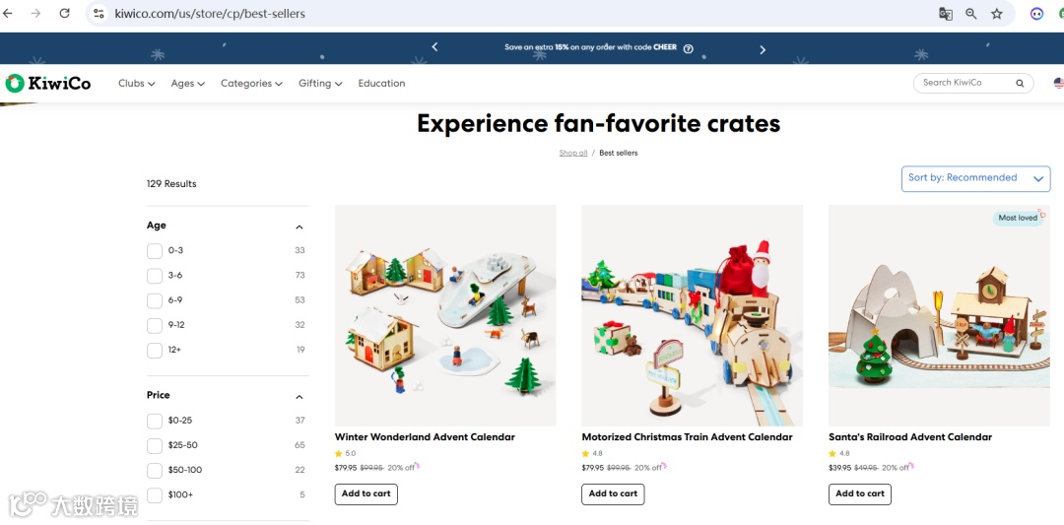Show next promo with right arrow
The height and width of the screenshot is (525, 1064).
pos(762,49)
